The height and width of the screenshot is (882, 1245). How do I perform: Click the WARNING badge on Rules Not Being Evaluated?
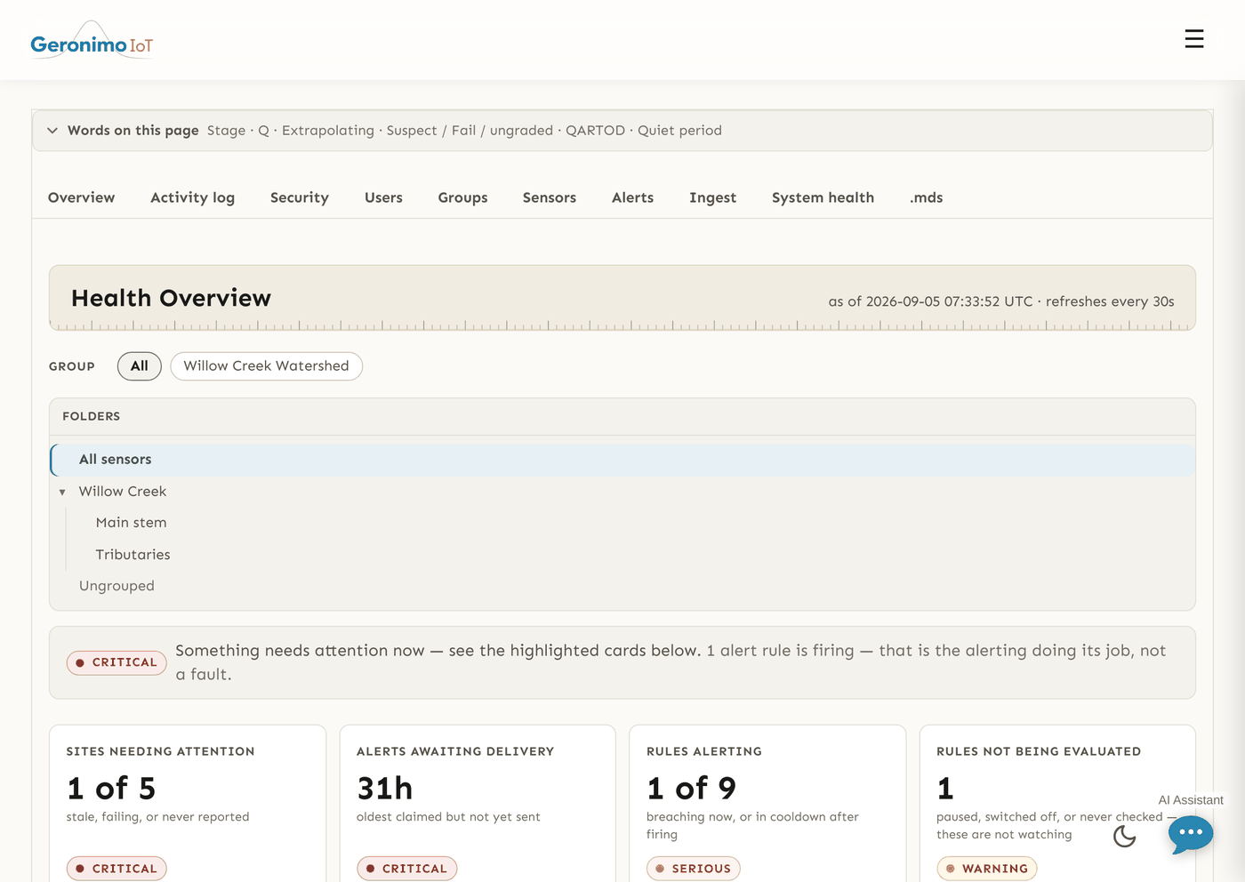pyautogui.click(x=987, y=869)
